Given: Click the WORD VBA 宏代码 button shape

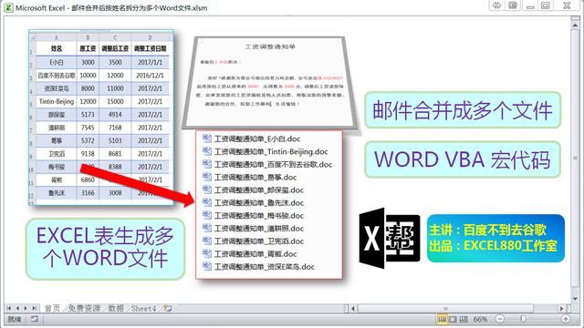Looking at the screenshot, I should coord(463,159).
